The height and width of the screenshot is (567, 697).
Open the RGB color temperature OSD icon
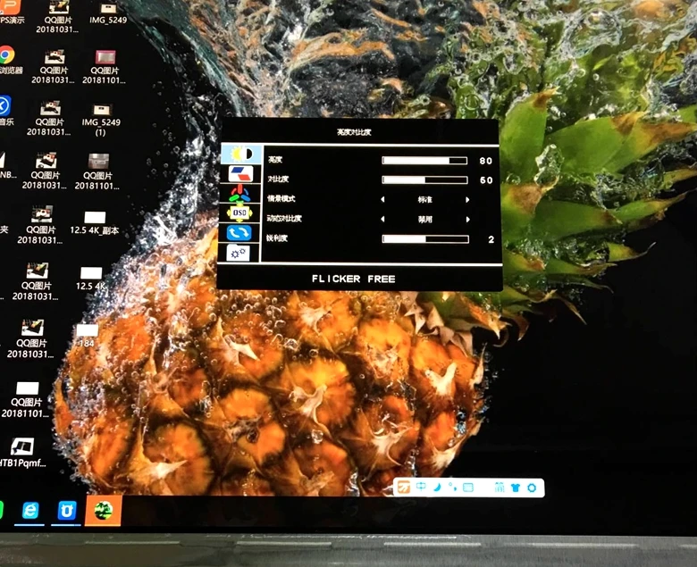click(x=239, y=194)
